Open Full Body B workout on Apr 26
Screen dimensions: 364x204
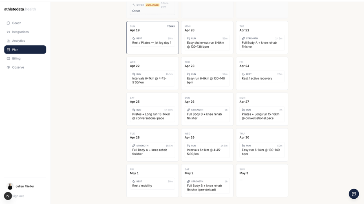(207, 114)
